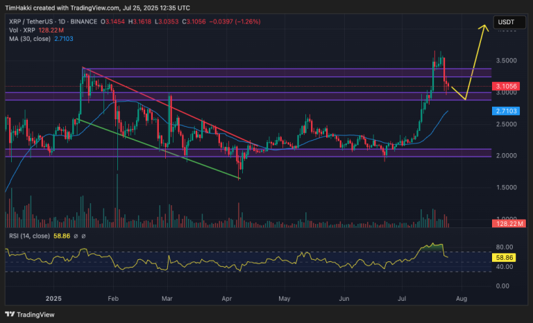
Task: Click the second empty-value symbol in the RSI legend
Action: pyautogui.click(x=83, y=236)
